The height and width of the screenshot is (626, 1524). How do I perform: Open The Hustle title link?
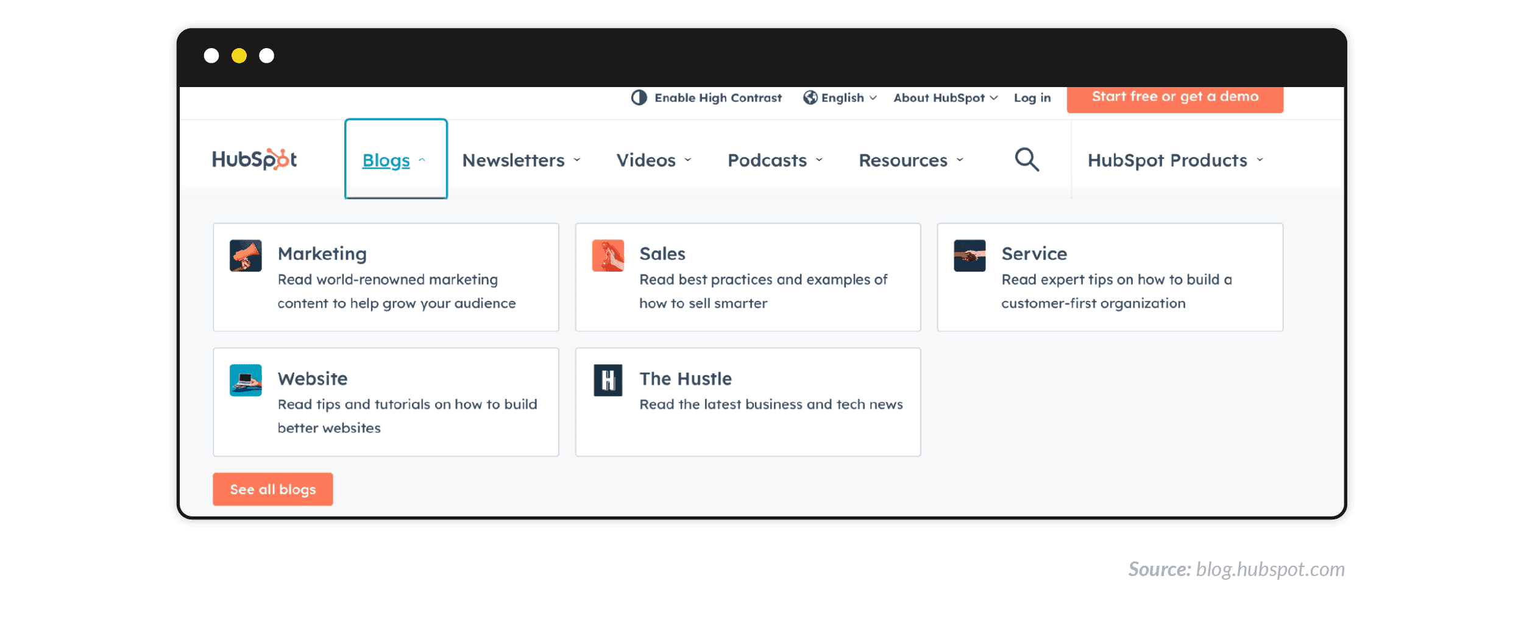point(686,379)
